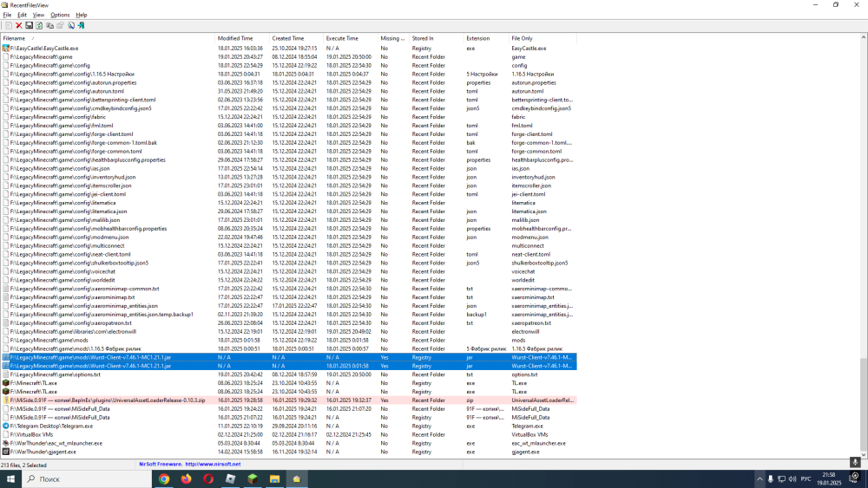Sort by the Execute Time column header
This screenshot has width=868, height=488.
point(351,38)
